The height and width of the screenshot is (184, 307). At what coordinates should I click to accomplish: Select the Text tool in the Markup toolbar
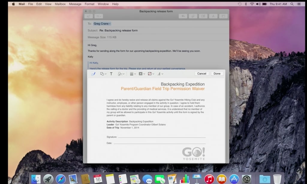pos(111,74)
